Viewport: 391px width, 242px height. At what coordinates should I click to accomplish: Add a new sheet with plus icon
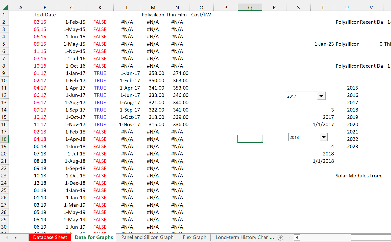[280, 237]
